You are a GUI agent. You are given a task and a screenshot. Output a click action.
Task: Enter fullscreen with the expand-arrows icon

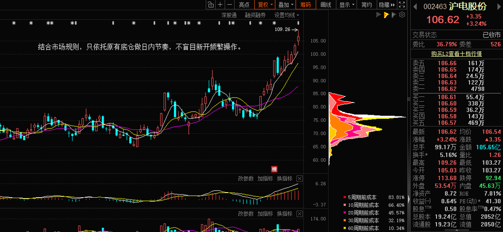coord(402,5)
